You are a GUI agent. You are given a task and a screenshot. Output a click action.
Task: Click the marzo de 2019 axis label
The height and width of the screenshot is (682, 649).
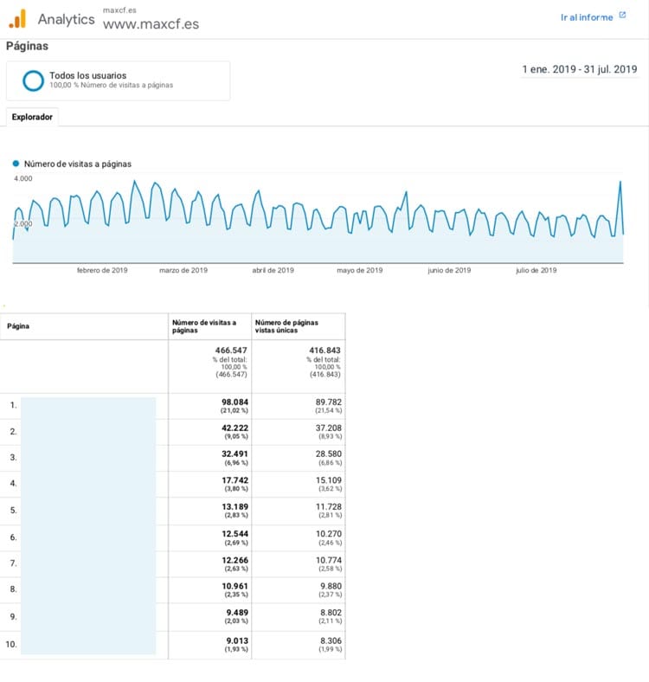[x=183, y=270]
